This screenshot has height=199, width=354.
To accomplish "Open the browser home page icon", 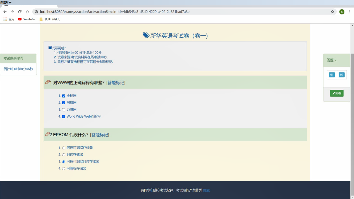I will pyautogui.click(x=27, y=12).
